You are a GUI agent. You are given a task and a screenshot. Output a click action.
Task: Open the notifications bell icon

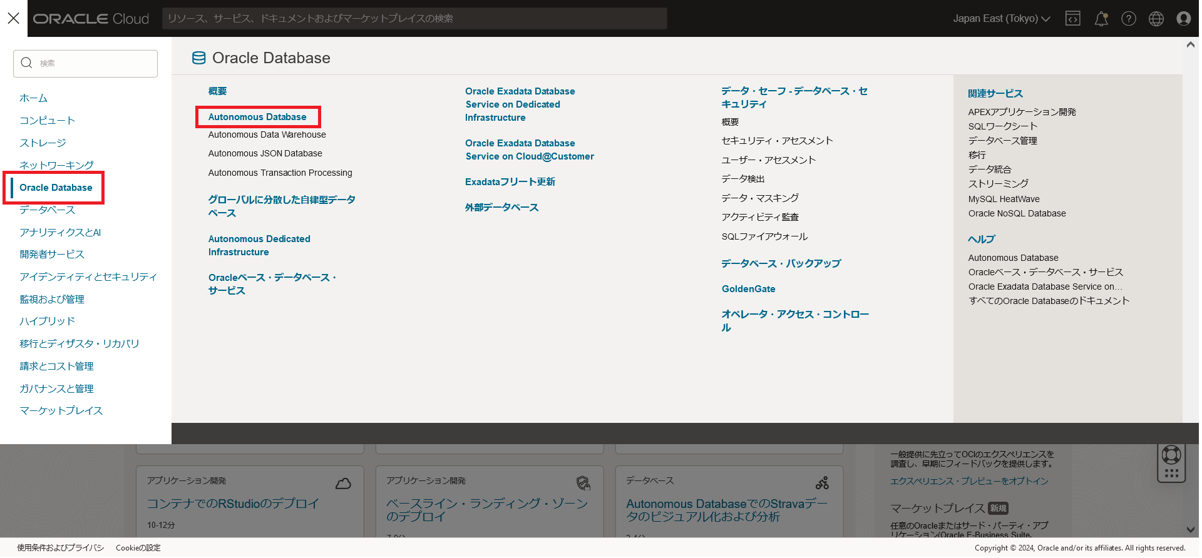[1101, 19]
